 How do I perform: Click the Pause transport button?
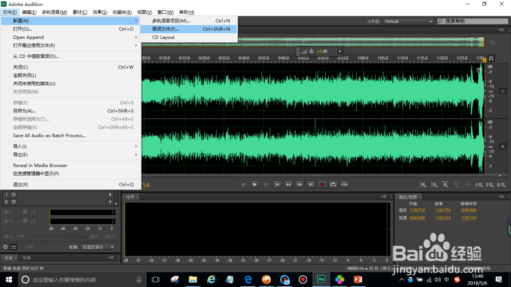click(x=266, y=184)
